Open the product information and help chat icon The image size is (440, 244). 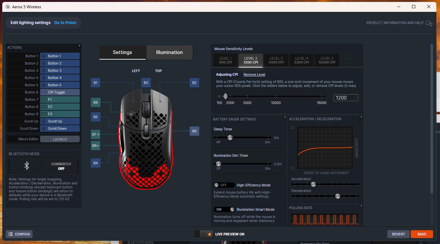pos(429,23)
